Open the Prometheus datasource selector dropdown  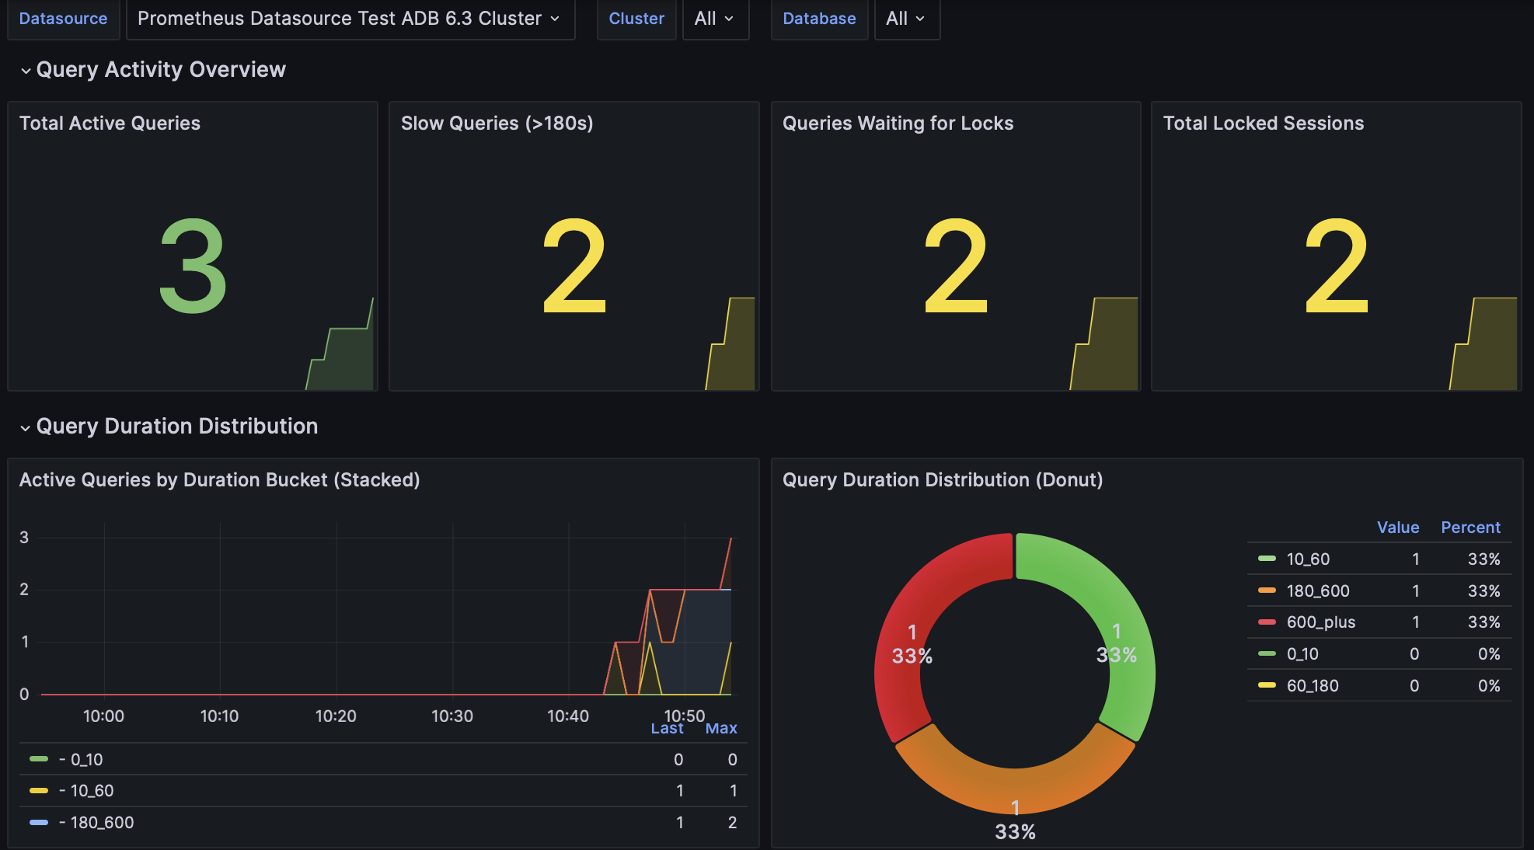[350, 19]
